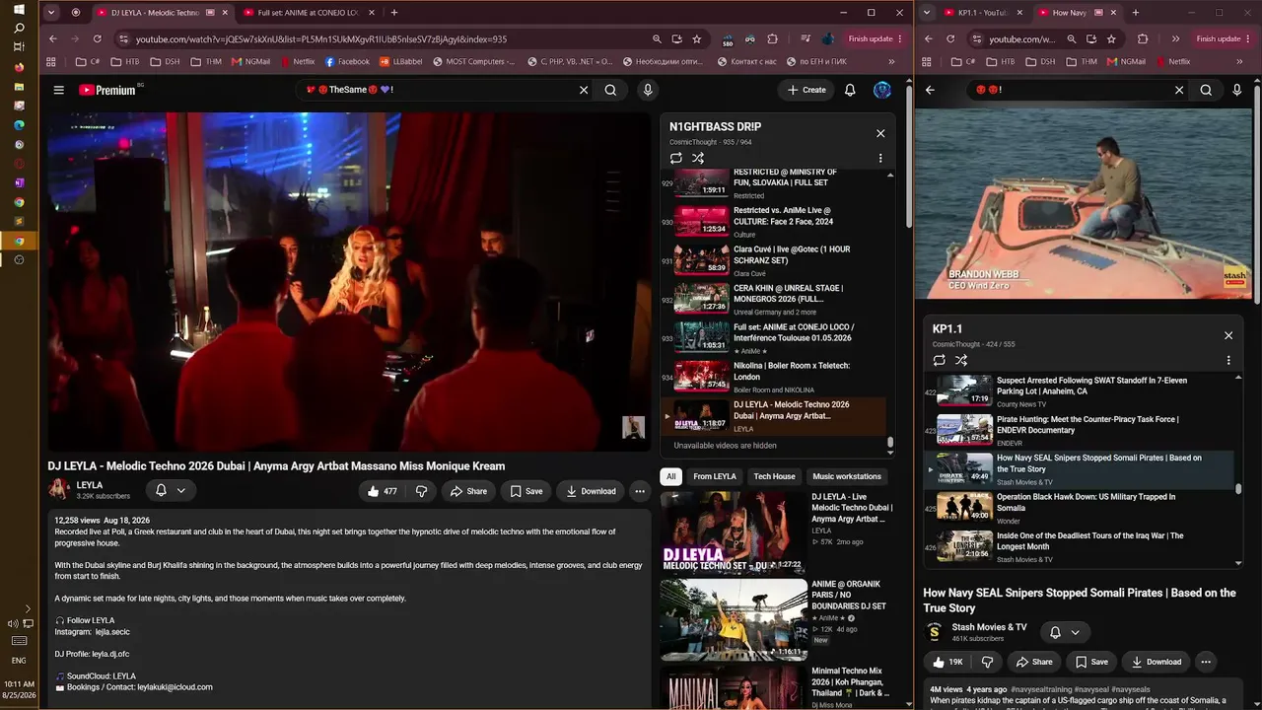The width and height of the screenshot is (1262, 710).
Task: Open Stash Movies & TV channel avatar
Action: [x=935, y=632]
